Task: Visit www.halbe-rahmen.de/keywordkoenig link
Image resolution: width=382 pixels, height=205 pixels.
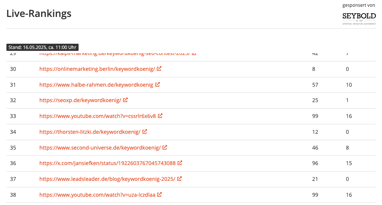Action: pos(96,85)
